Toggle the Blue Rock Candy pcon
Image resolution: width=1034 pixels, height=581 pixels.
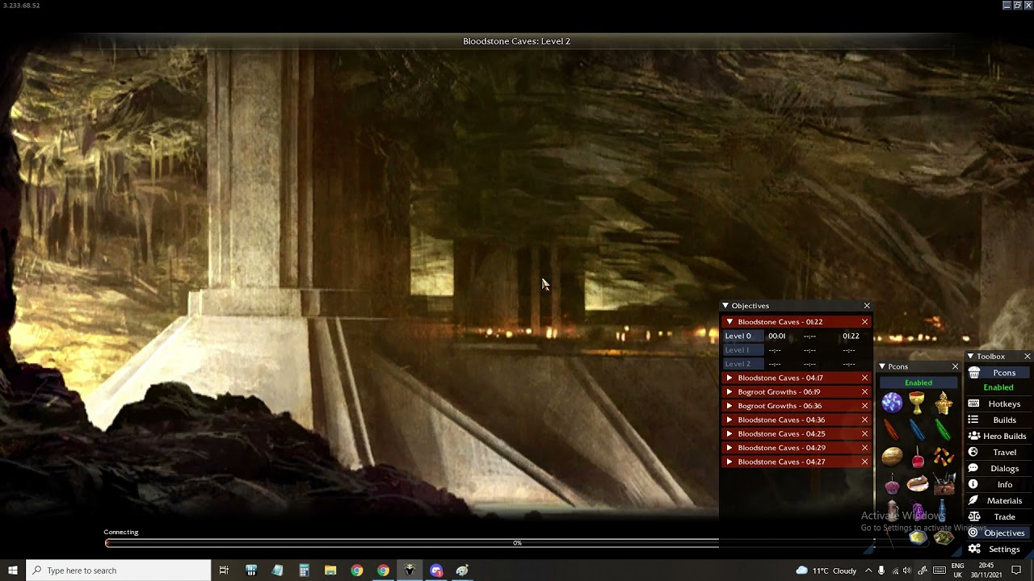917,429
